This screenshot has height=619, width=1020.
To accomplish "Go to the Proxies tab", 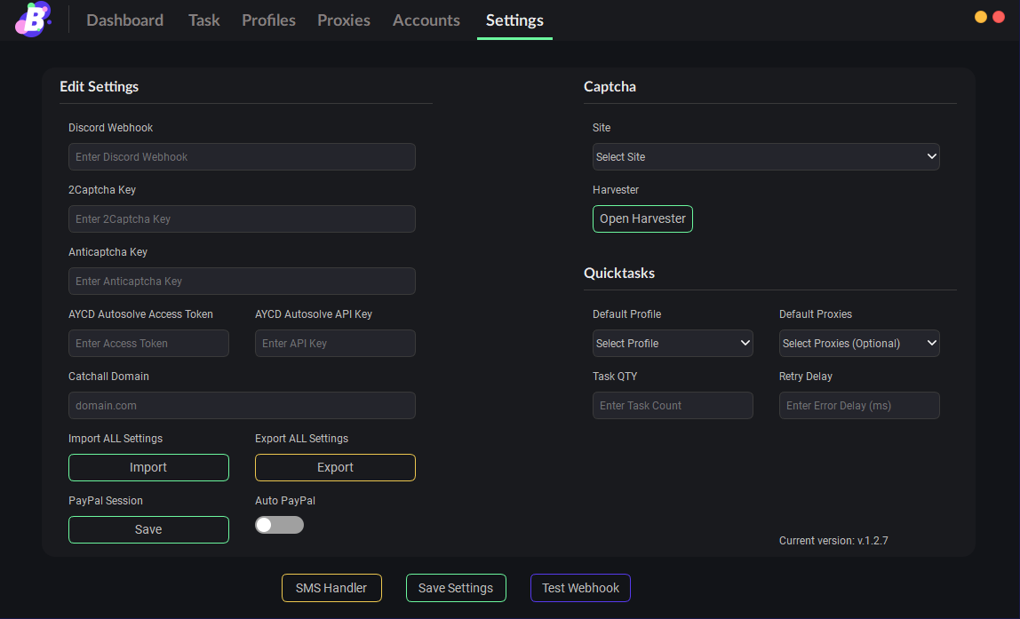I will (x=344, y=20).
